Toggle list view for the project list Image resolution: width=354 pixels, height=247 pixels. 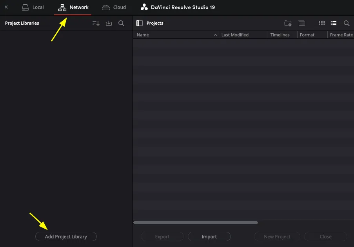click(x=334, y=23)
